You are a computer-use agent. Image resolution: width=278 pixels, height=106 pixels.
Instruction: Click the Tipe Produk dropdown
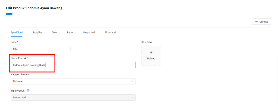(73, 98)
